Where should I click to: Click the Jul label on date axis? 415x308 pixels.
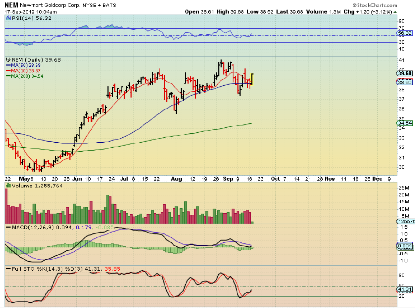pos(124,179)
